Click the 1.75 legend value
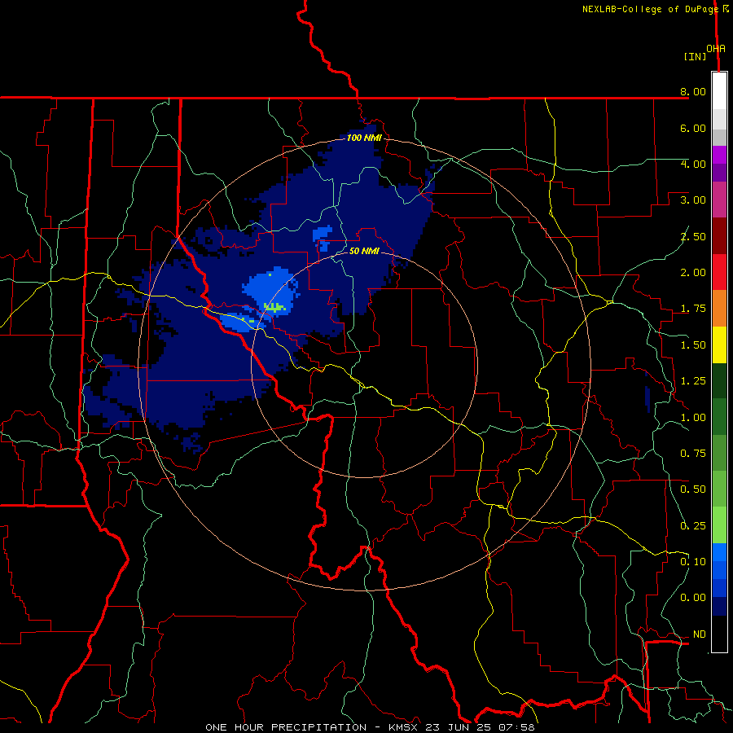 click(693, 309)
